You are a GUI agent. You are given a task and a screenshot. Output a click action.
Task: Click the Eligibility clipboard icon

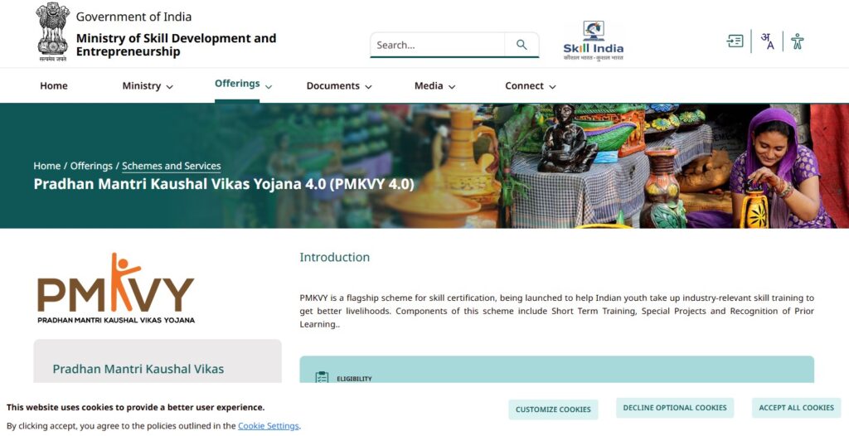tap(322, 377)
